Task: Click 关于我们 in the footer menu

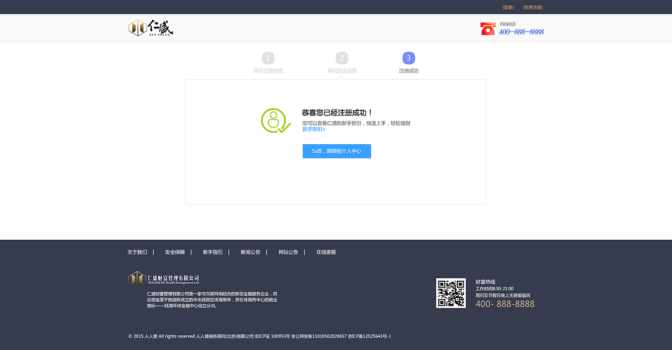Action: 138,252
